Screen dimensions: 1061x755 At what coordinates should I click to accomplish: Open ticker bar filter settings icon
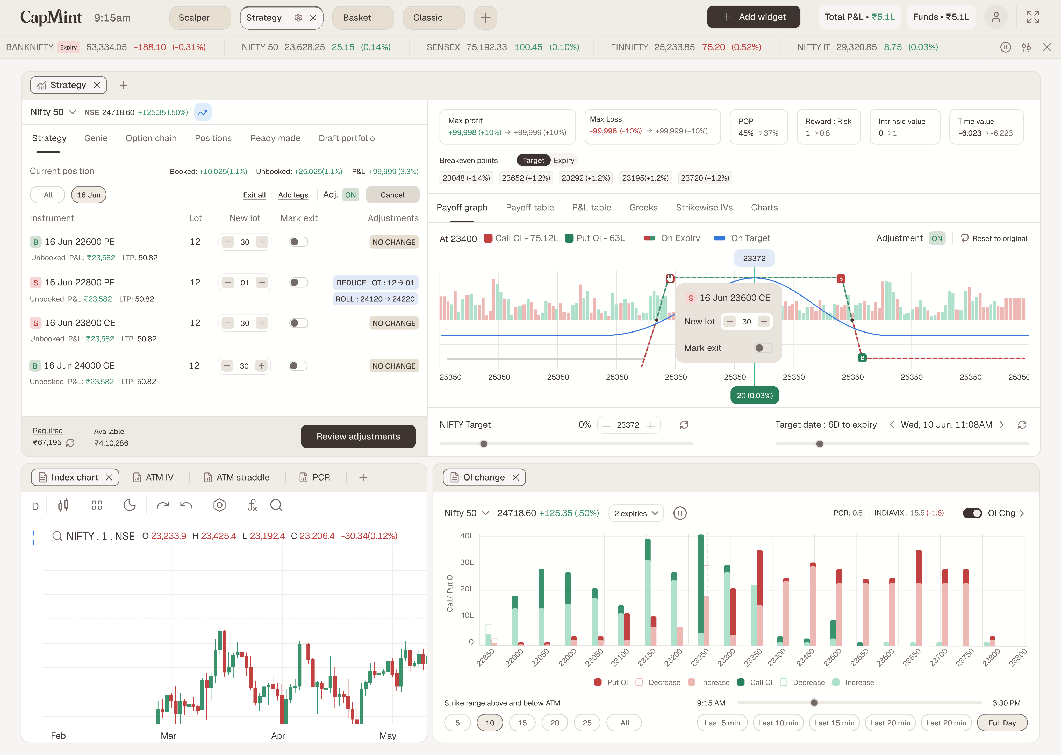1026,47
